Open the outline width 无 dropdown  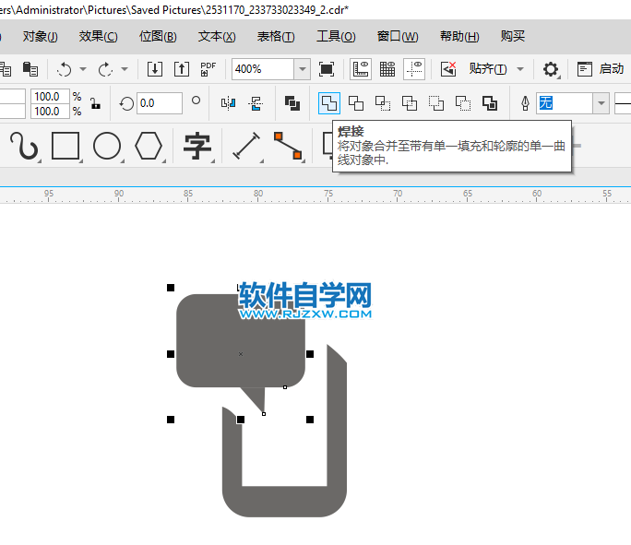click(601, 103)
